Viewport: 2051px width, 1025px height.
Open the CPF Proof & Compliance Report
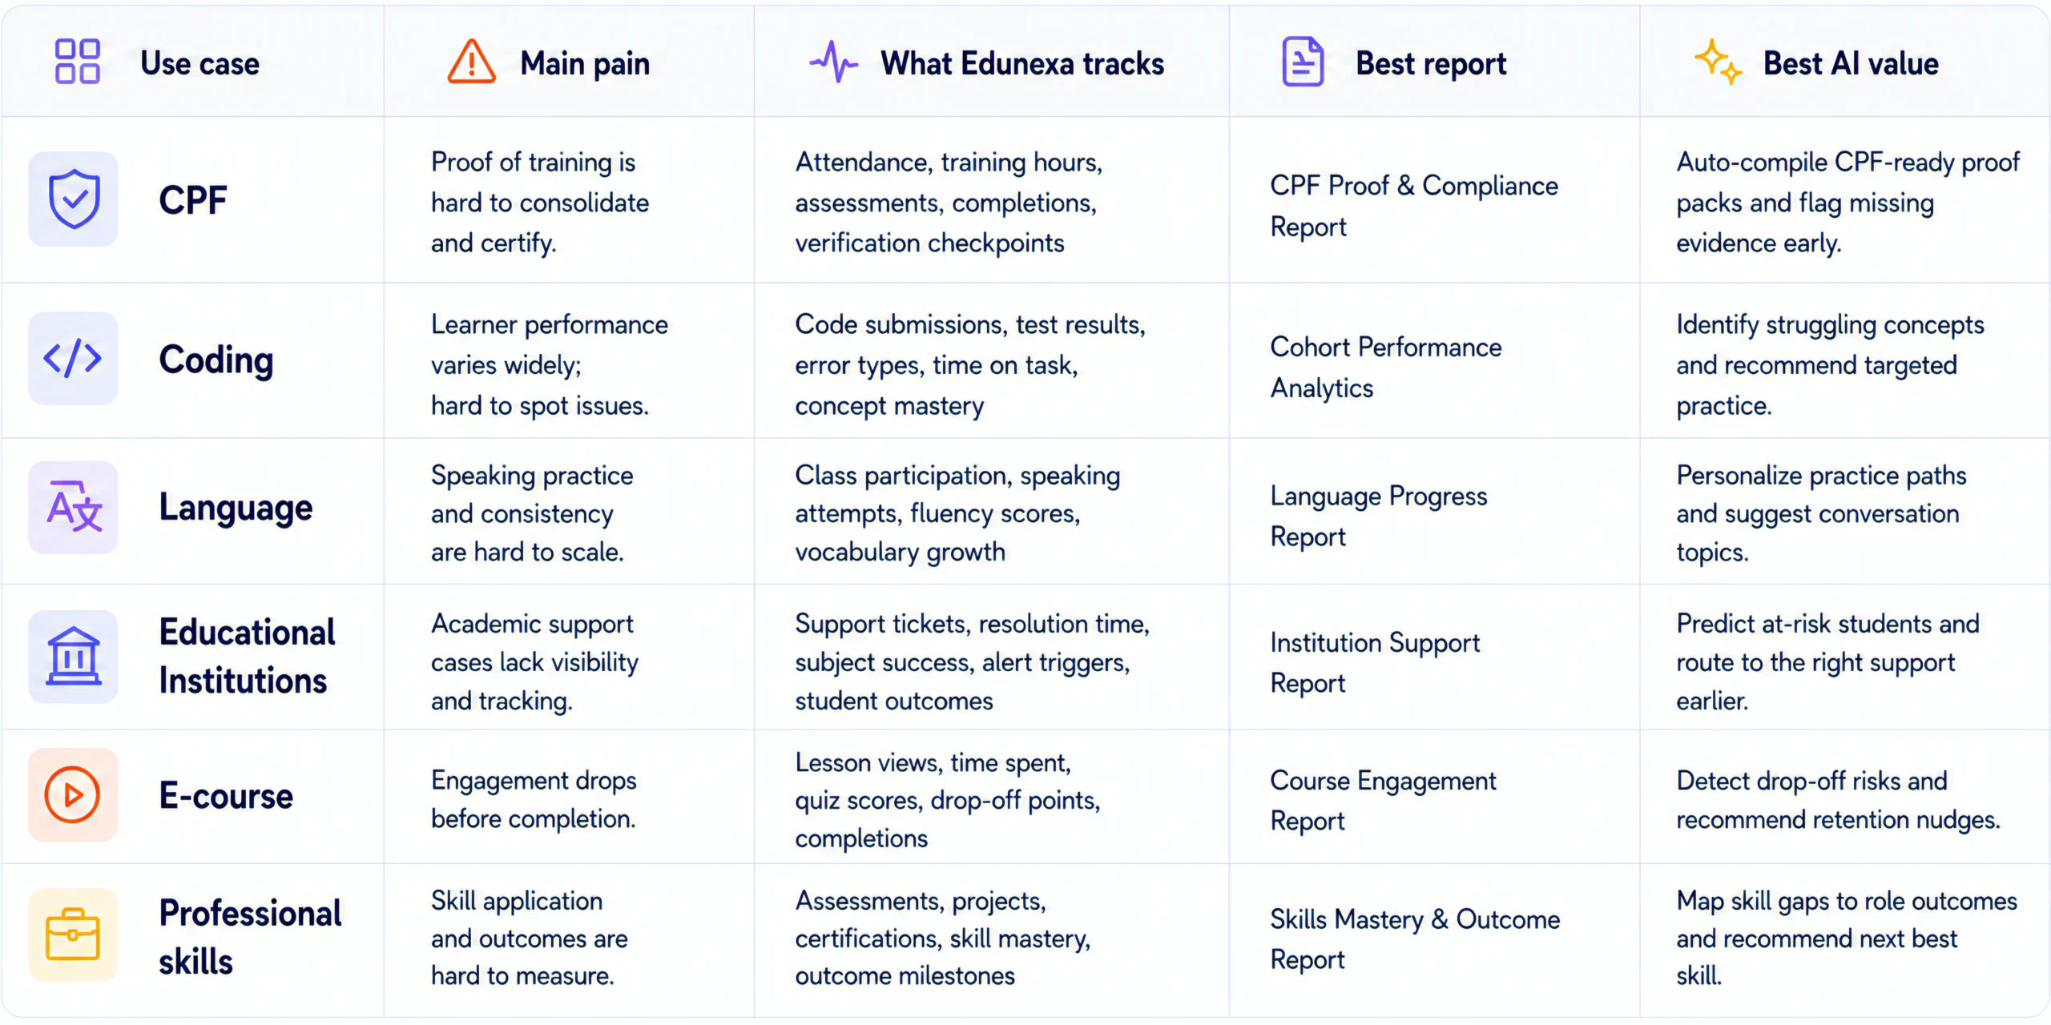pos(1414,206)
